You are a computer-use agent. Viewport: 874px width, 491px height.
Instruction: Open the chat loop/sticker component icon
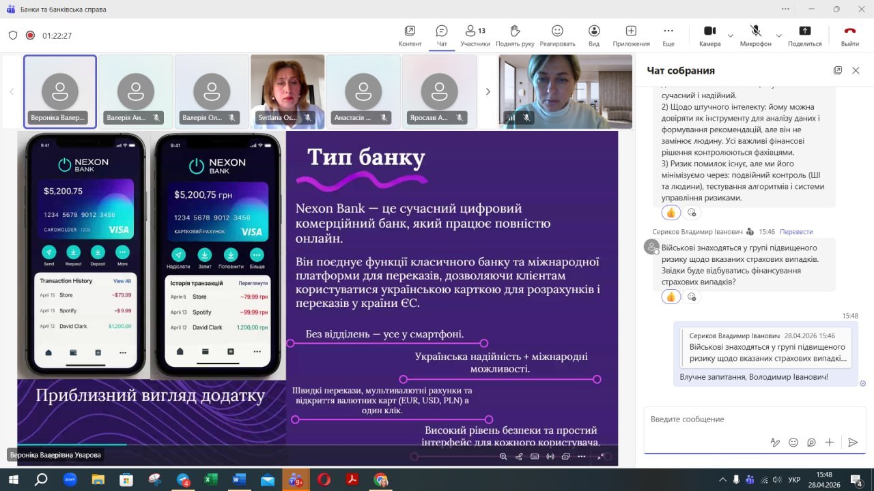coord(812,442)
